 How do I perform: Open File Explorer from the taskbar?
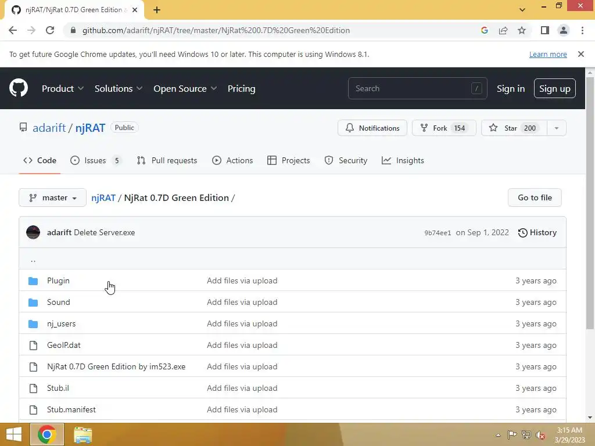(x=83, y=435)
